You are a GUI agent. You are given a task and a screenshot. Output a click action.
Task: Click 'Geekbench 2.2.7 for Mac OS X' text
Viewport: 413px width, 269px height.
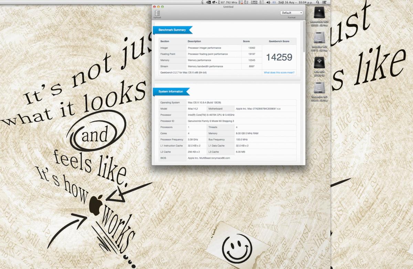(x=183, y=72)
